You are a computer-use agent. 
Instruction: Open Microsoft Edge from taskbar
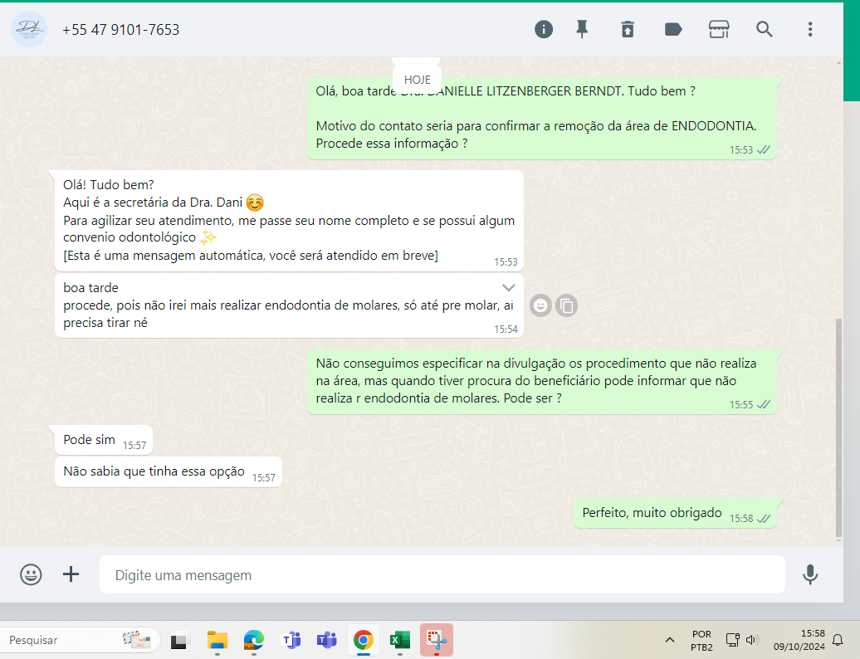253,640
